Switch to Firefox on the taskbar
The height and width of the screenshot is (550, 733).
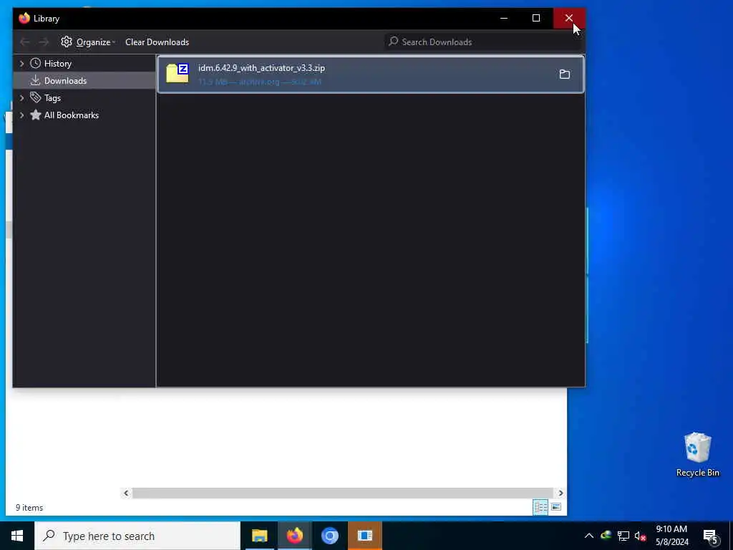(294, 536)
